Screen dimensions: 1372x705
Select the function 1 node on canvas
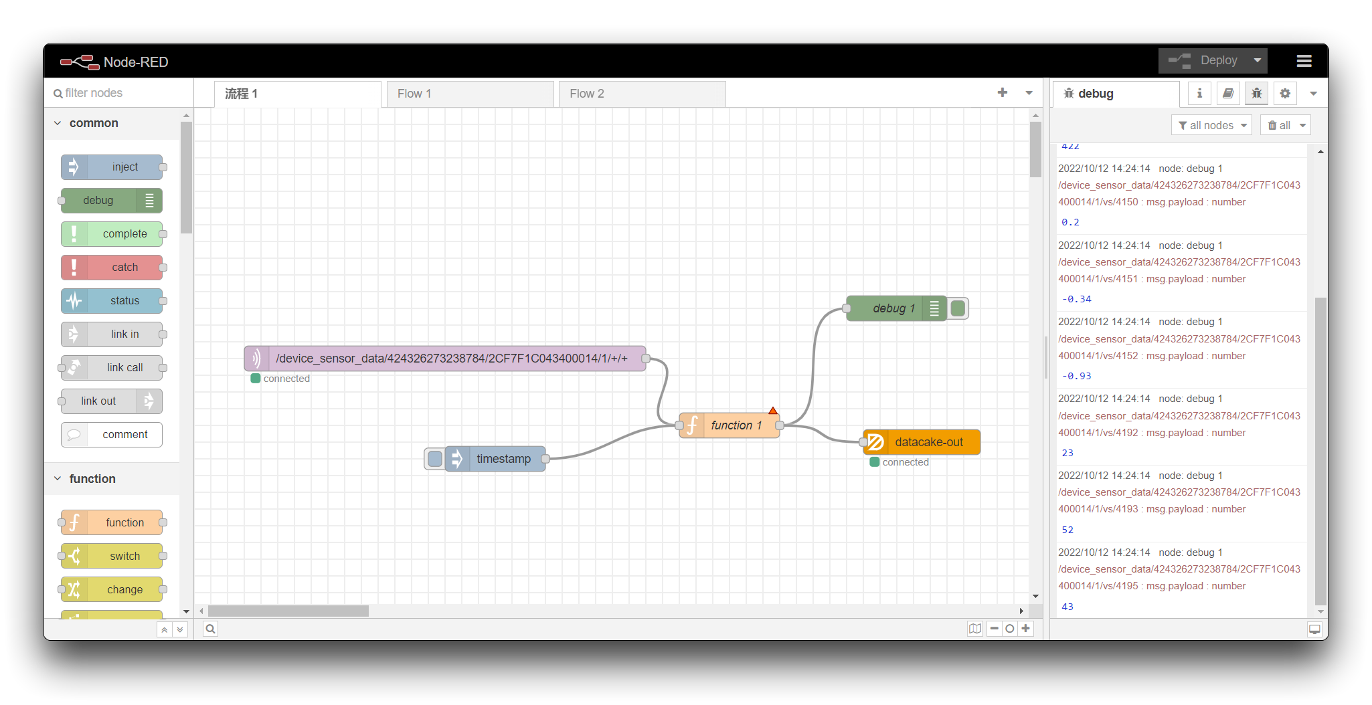730,425
